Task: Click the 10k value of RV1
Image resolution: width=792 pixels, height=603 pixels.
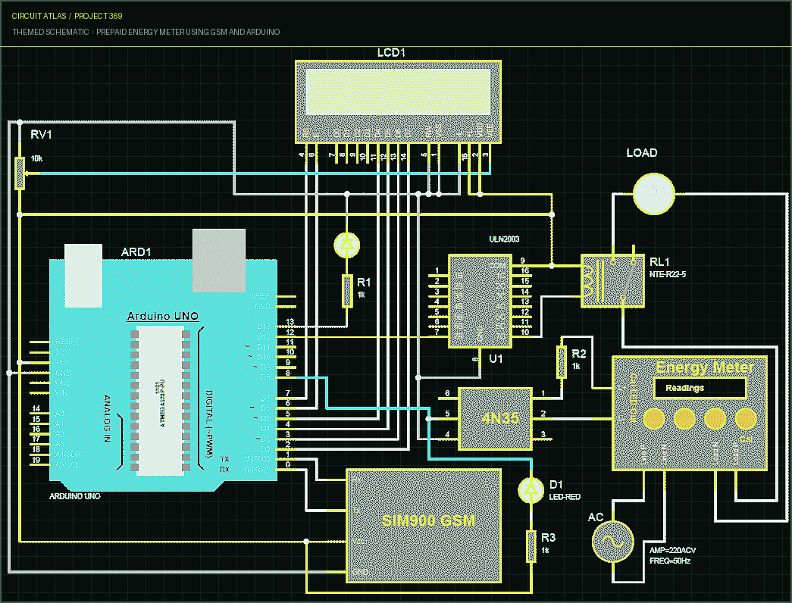Action: pyautogui.click(x=36, y=158)
